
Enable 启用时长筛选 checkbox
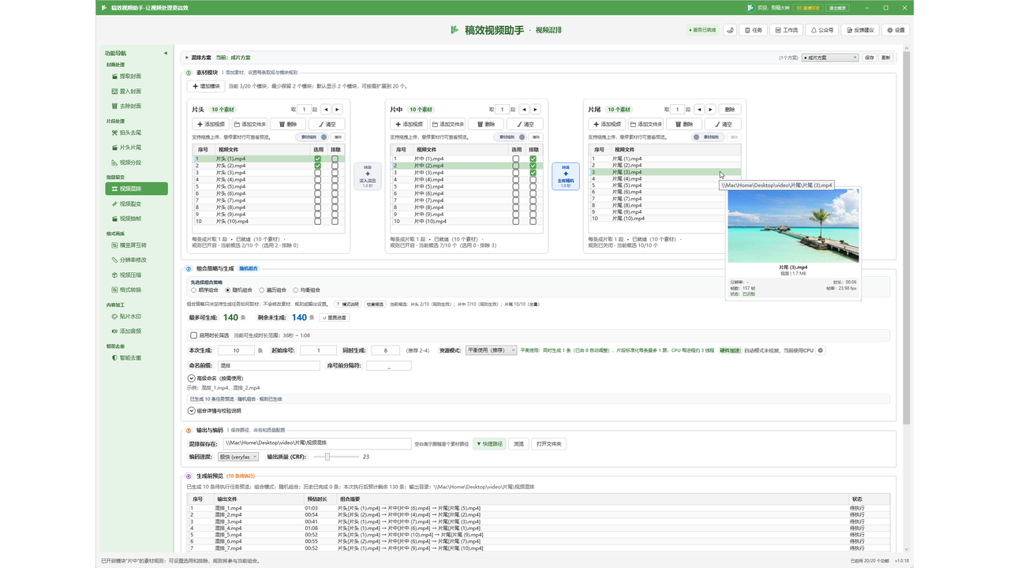tap(194, 335)
